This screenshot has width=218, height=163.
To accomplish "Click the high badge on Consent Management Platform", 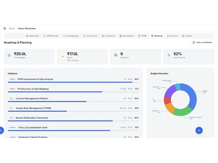I will coord(11,99).
